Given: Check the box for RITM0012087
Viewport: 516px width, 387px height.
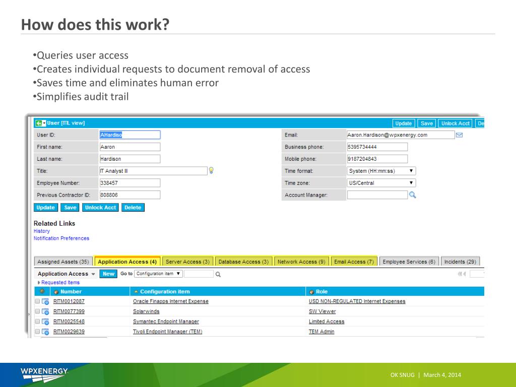Looking at the screenshot, I should coord(37,301).
